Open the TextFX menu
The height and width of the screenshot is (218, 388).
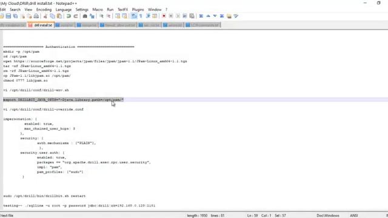click(122, 10)
